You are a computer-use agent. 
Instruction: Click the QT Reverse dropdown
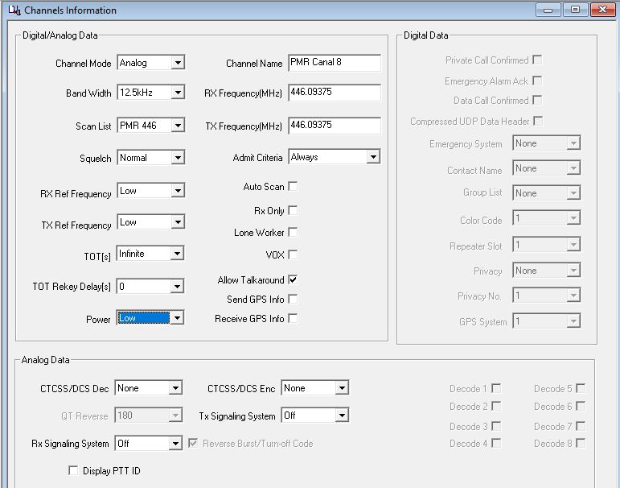click(x=148, y=416)
